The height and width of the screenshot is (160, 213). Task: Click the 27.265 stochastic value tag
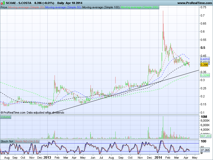(204, 150)
